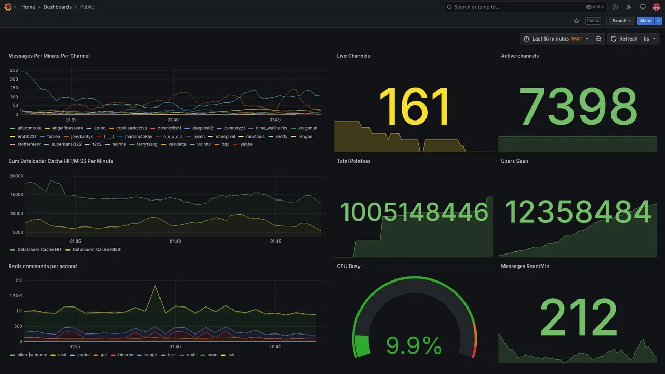Zoom out the time range

pyautogui.click(x=598, y=39)
